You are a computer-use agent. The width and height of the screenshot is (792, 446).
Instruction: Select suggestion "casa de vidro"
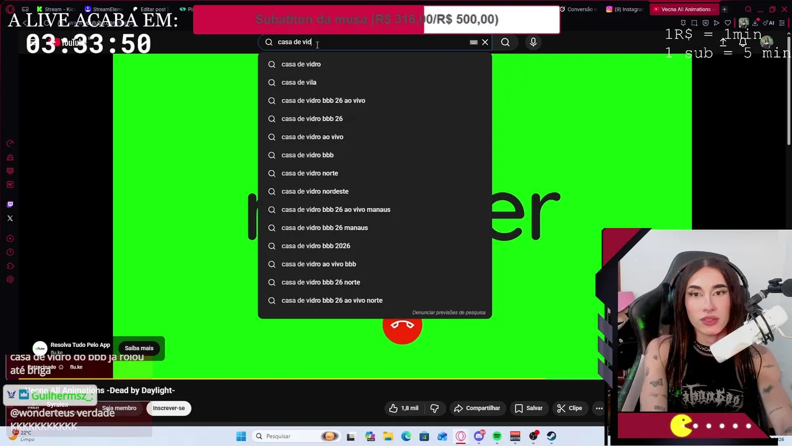pos(375,64)
